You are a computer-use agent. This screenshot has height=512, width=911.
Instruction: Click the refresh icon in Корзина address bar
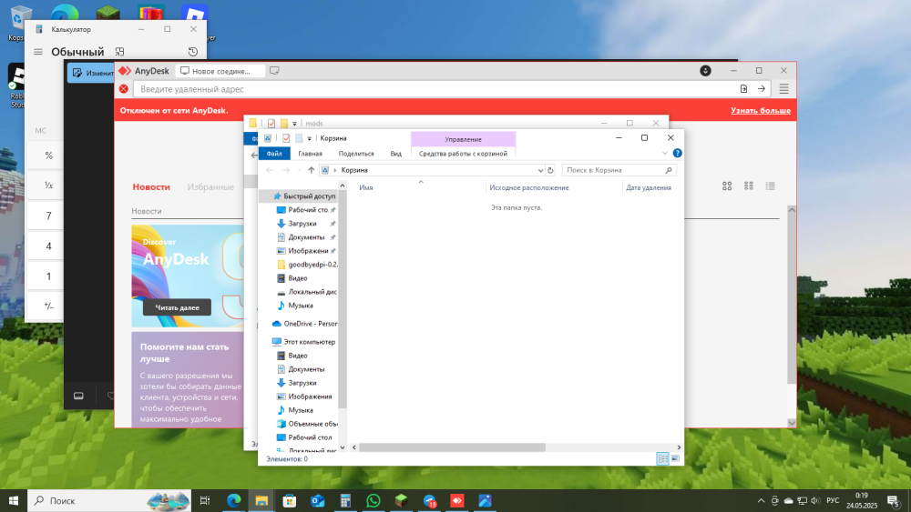click(x=551, y=170)
